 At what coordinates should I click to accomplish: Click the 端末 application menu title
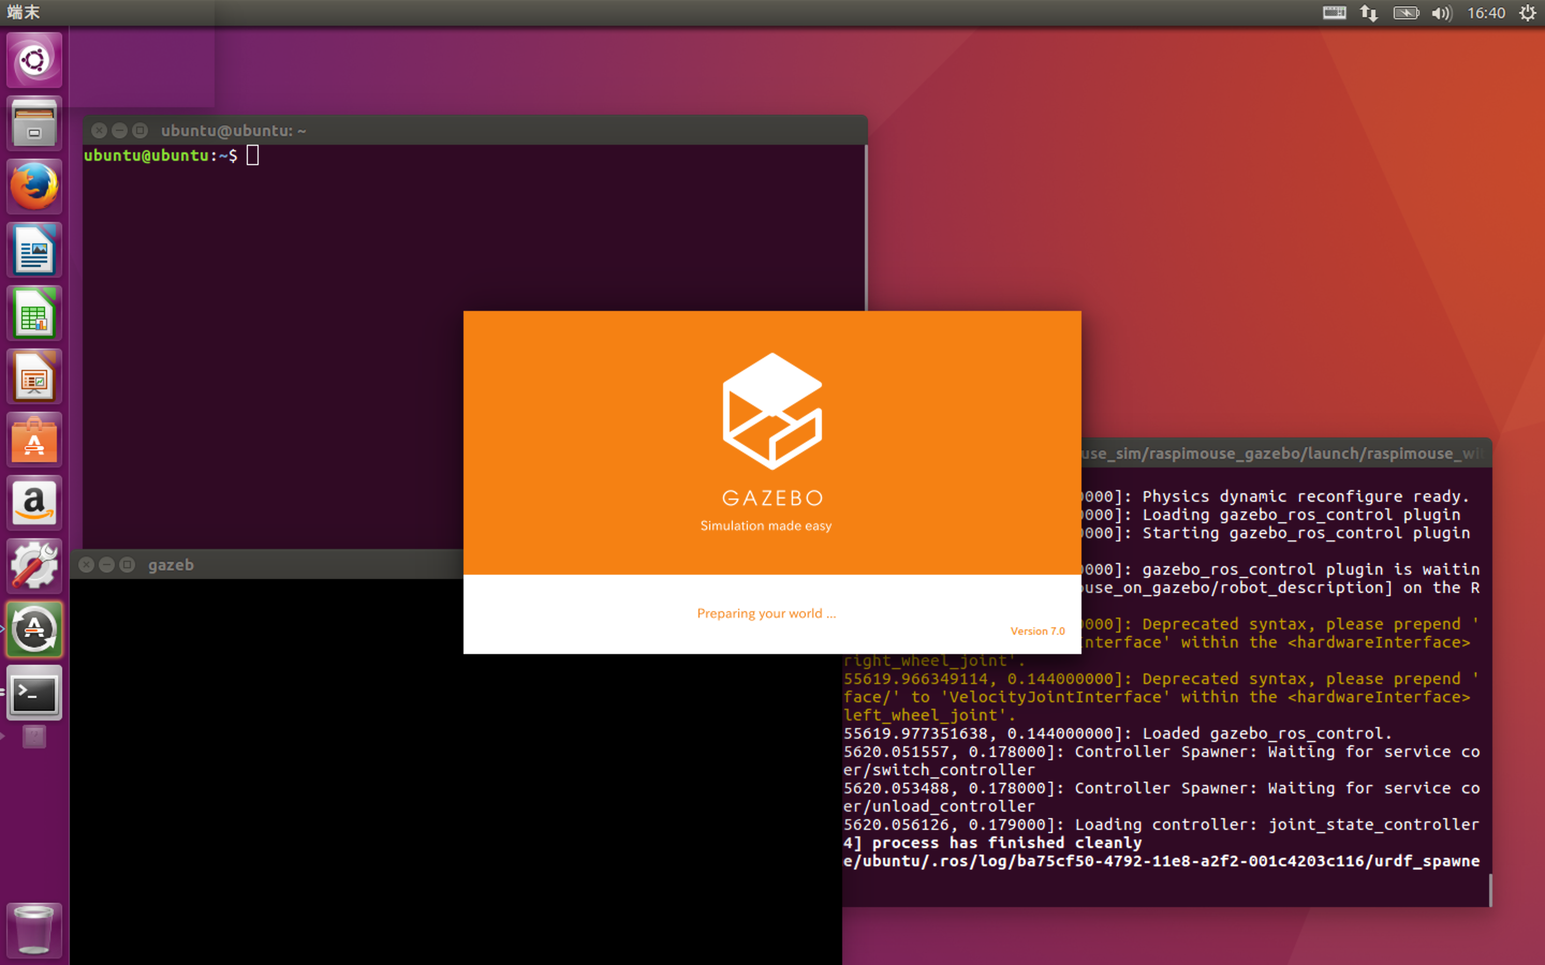[24, 12]
